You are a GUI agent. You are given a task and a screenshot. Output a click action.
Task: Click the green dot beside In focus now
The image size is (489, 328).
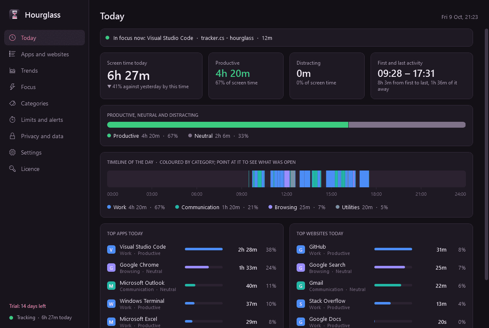click(x=108, y=38)
